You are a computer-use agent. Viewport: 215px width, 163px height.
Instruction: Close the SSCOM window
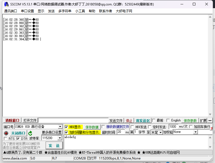tap(207, 4)
